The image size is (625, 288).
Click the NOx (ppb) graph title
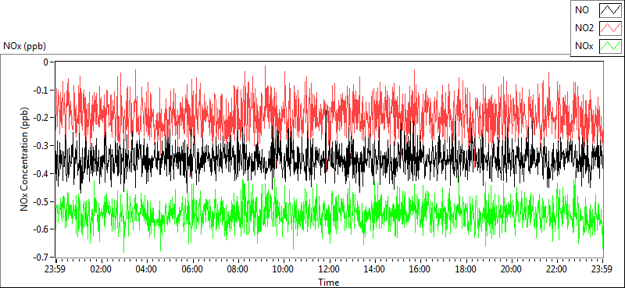(24, 46)
